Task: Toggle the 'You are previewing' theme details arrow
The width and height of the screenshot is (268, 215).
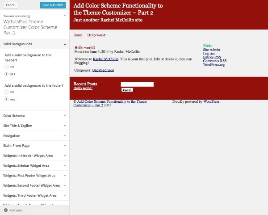Action: tap(65, 16)
